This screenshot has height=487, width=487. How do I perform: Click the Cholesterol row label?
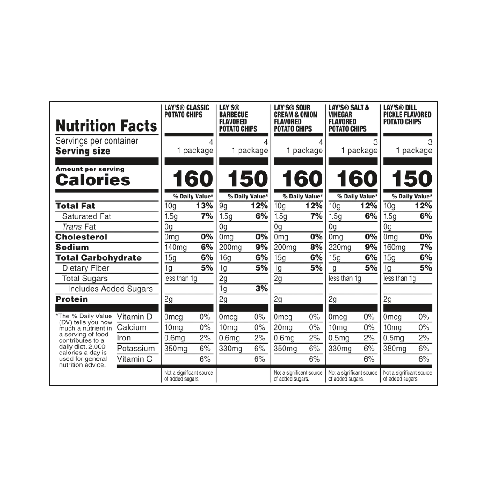tap(81, 237)
